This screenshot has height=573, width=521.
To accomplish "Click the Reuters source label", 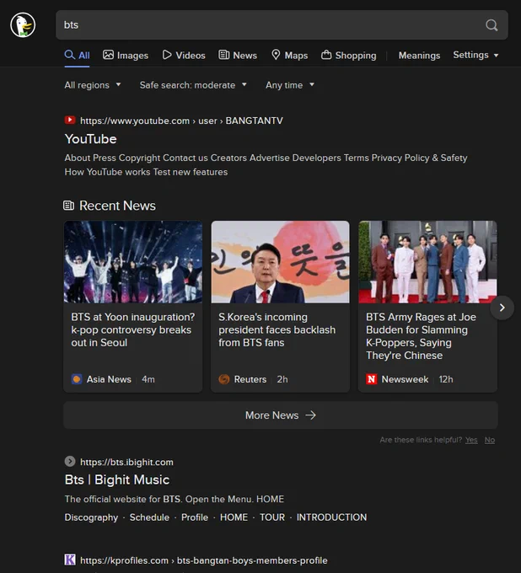I will 250,379.
